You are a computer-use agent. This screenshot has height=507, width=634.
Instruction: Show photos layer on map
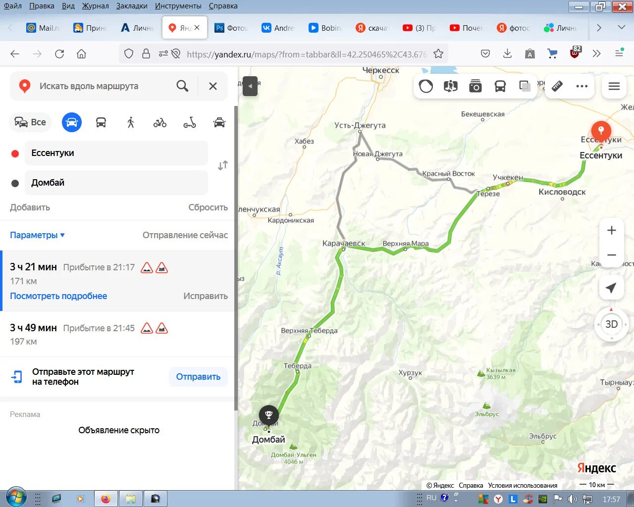point(475,87)
